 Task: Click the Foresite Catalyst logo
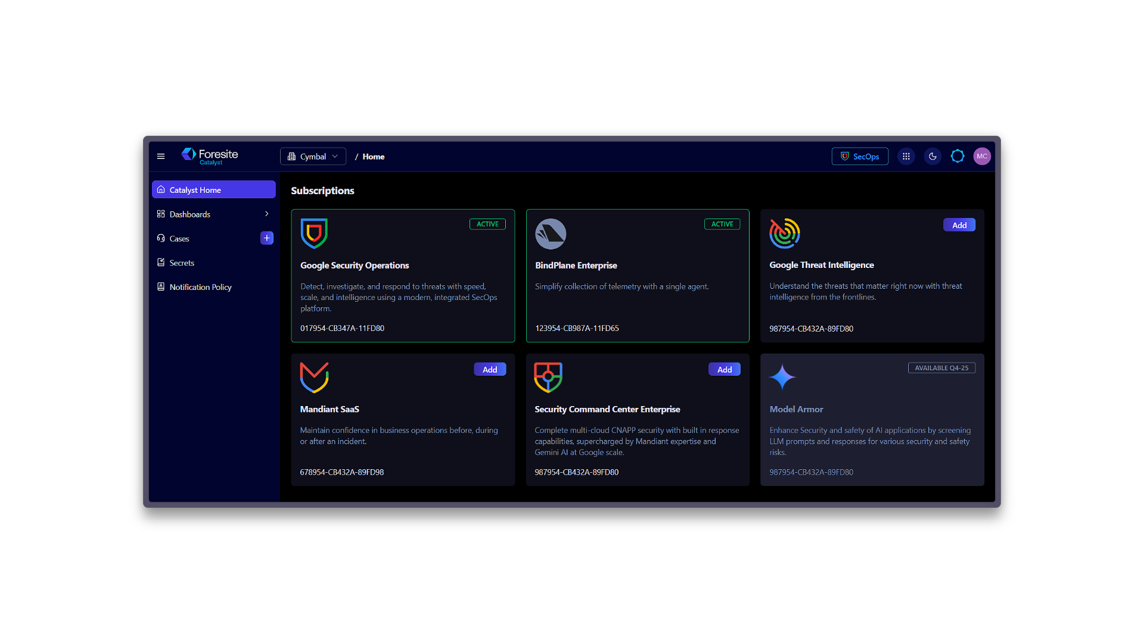tap(209, 156)
